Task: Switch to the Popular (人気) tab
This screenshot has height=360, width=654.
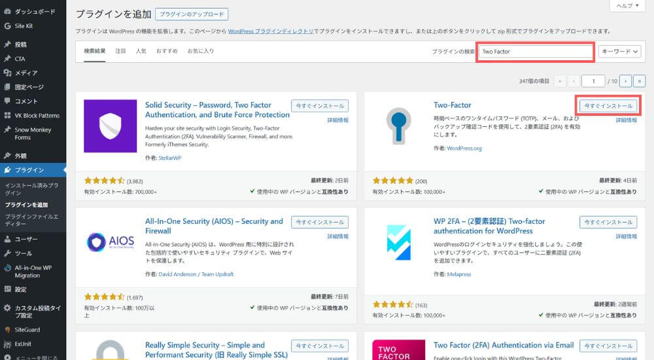Action: (x=141, y=51)
